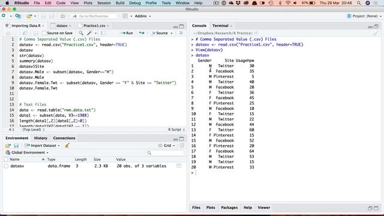384x216 pixels.
Task: Click the show in new window icon
Action: click(25, 33)
